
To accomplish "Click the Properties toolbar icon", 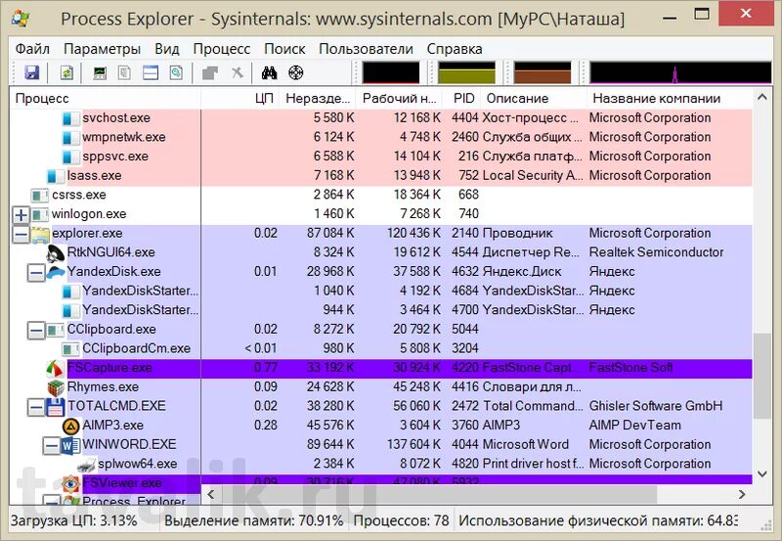I will pyautogui.click(x=210, y=72).
